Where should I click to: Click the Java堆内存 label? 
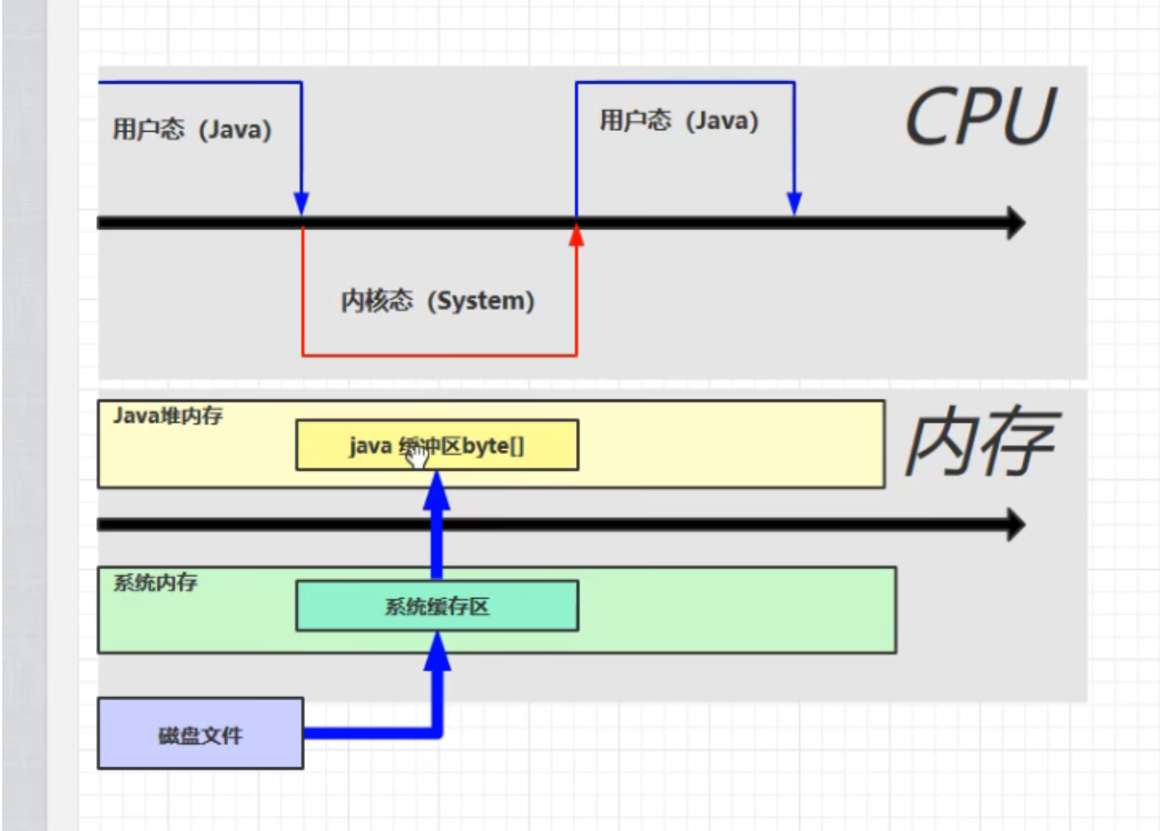coord(168,416)
